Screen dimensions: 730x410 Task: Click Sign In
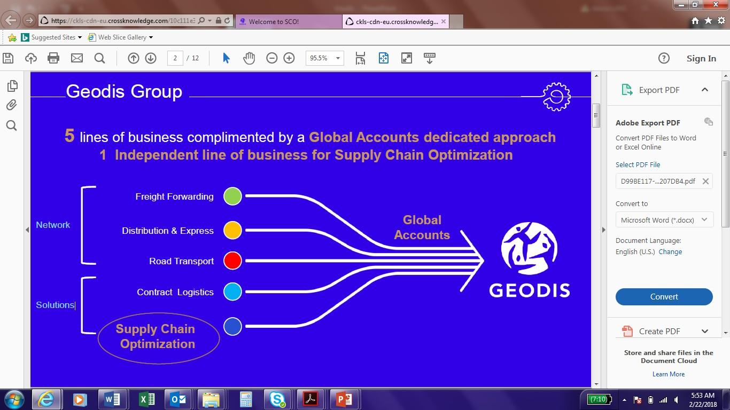tap(701, 59)
